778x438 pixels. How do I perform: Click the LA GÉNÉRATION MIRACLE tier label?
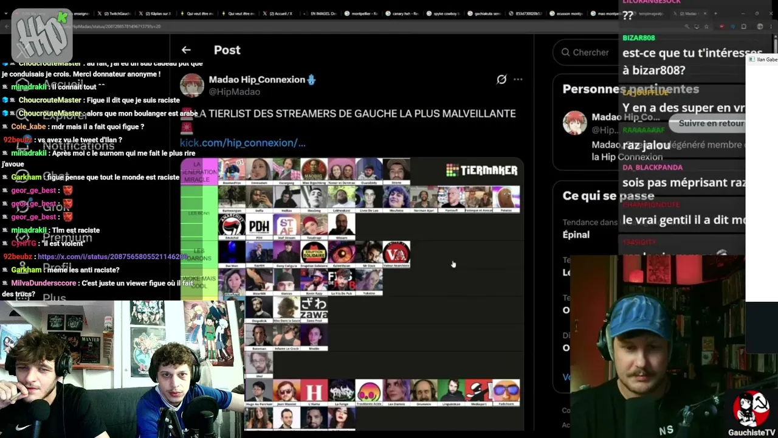199,172
